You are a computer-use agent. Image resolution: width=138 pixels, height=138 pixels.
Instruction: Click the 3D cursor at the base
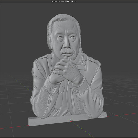coord(71,120)
